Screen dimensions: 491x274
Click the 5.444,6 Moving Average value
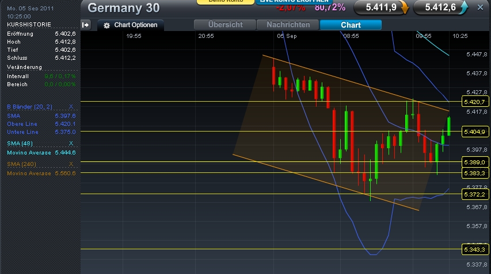pyautogui.click(x=65, y=152)
